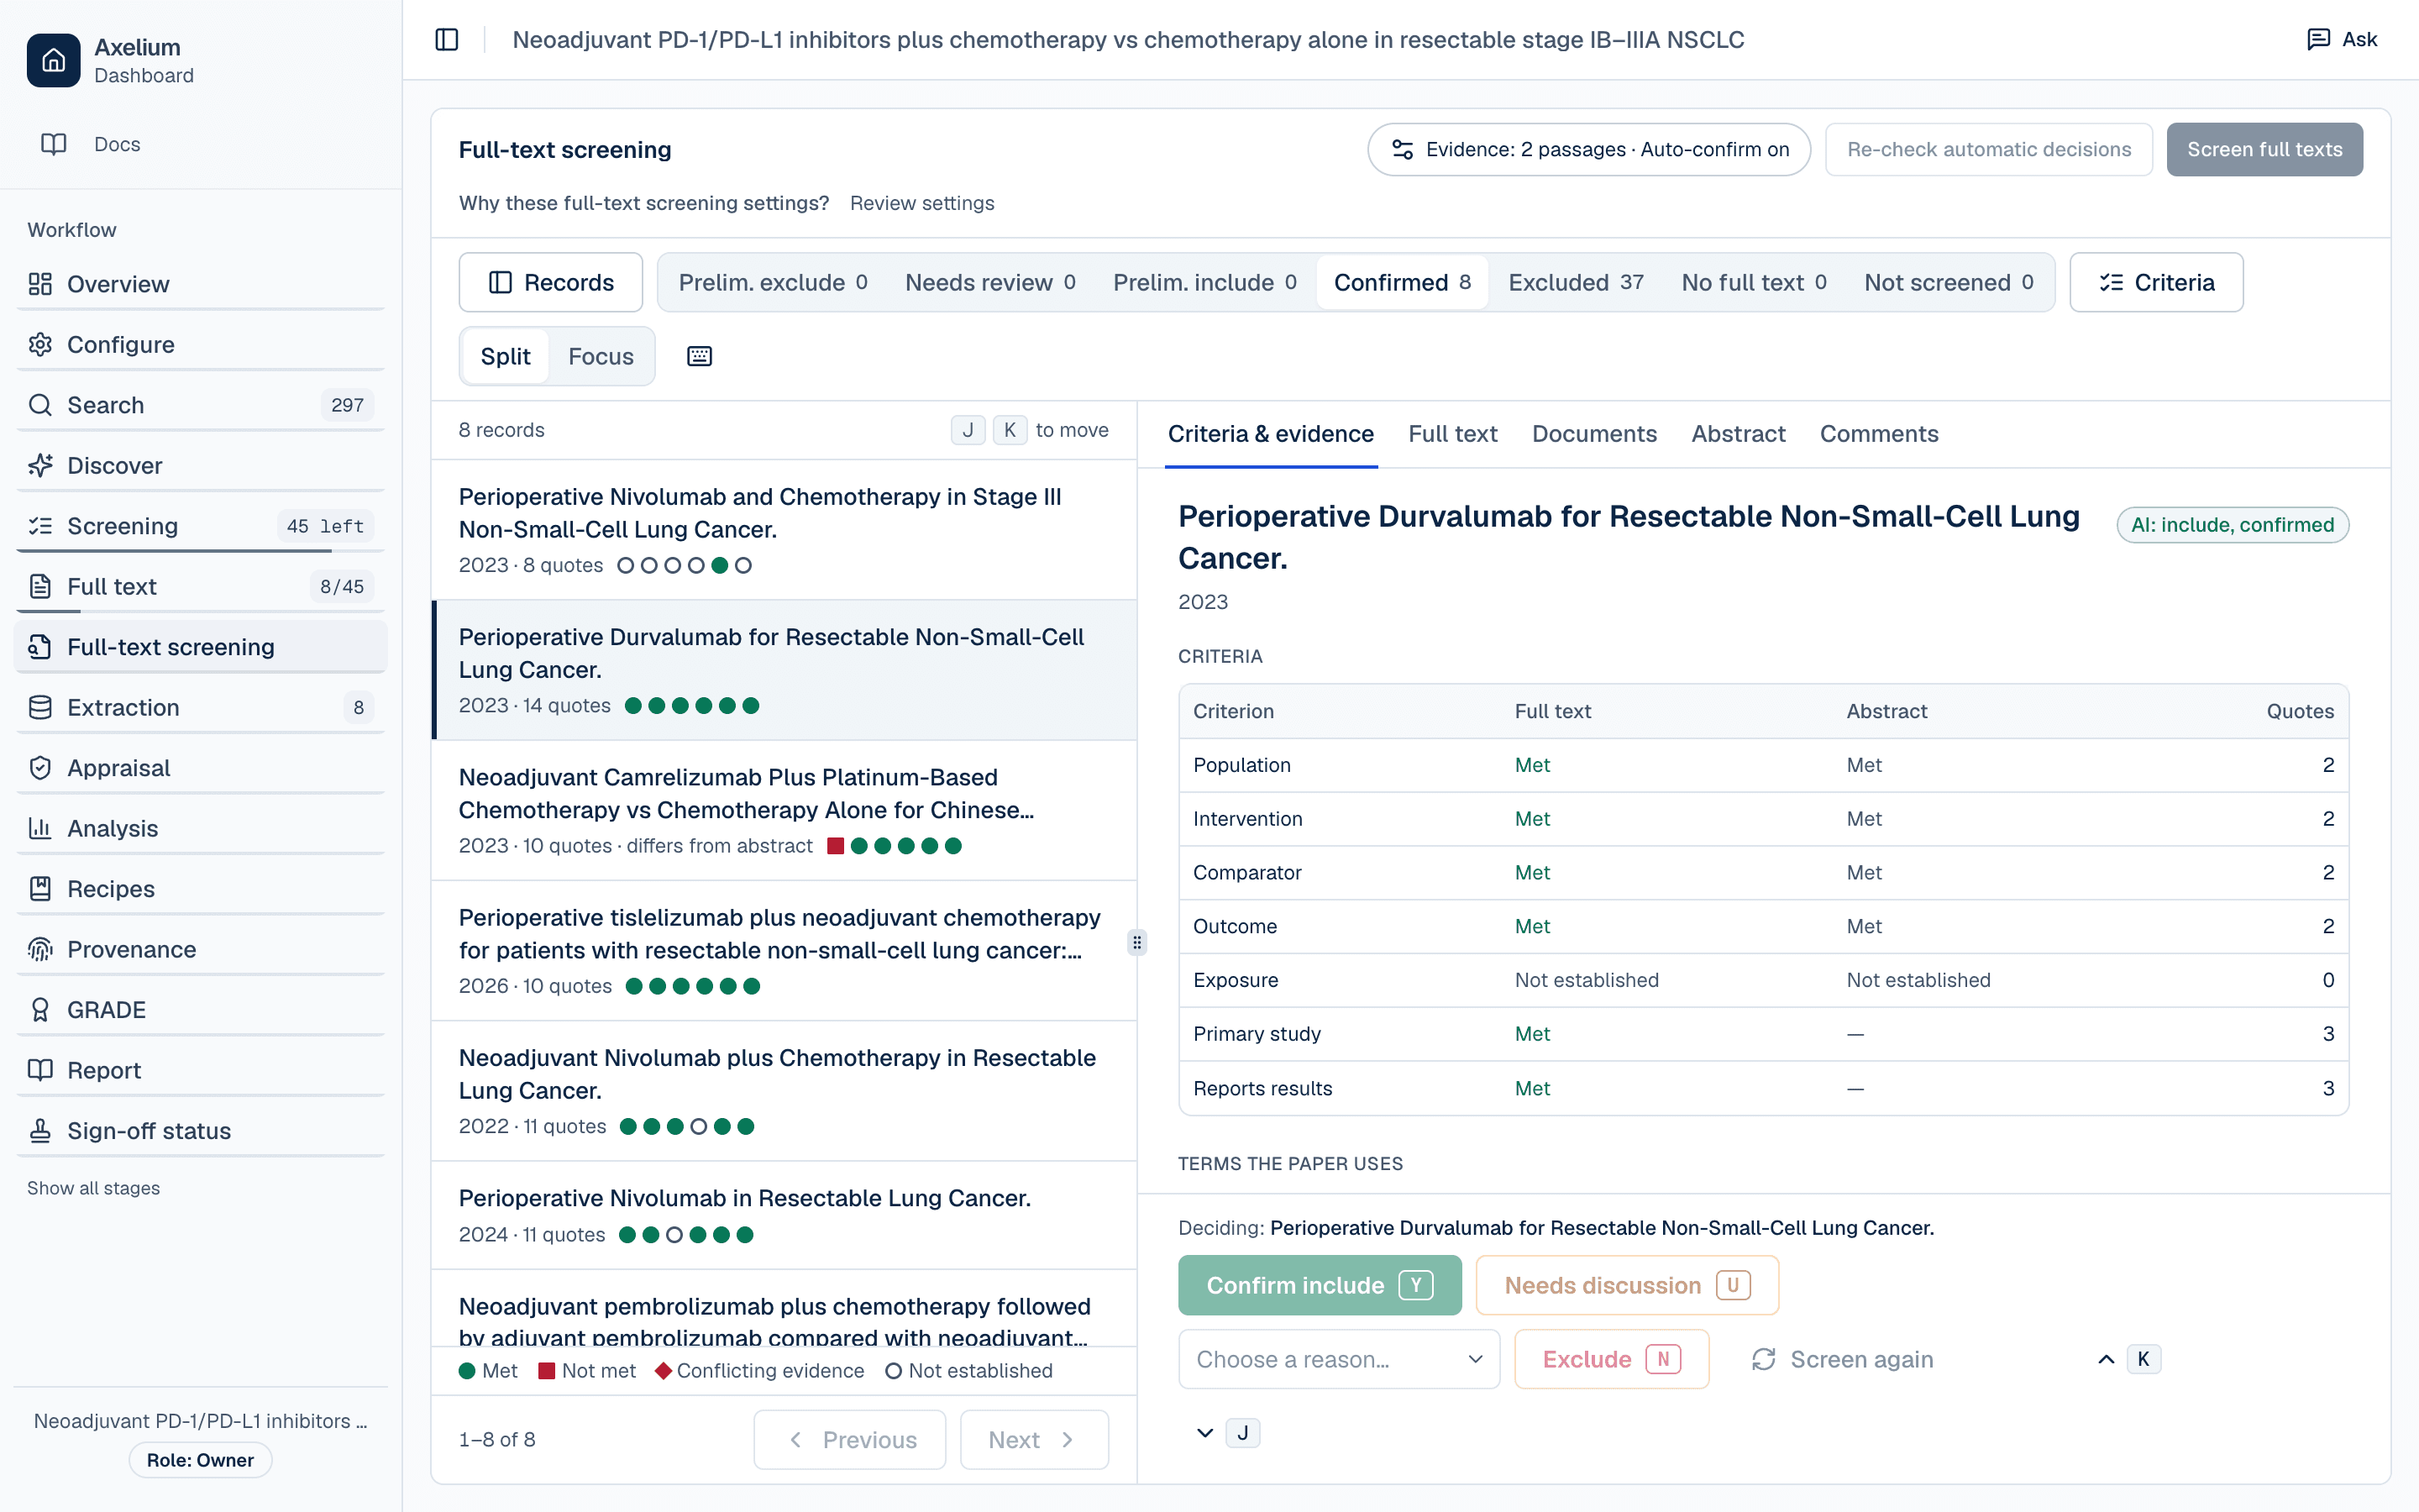2419x1512 pixels.
Task: Click the Previous page button
Action: 850,1439
